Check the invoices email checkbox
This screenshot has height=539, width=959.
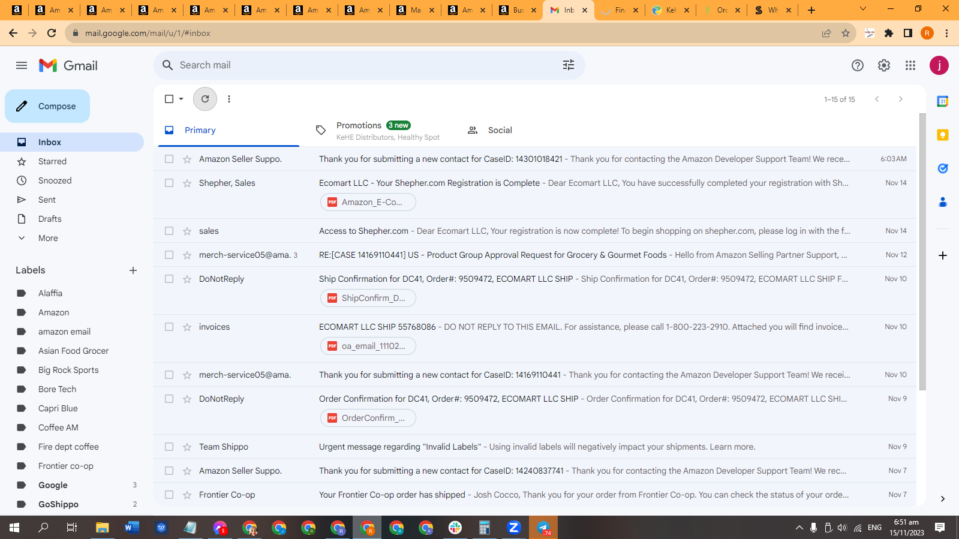[x=169, y=327]
